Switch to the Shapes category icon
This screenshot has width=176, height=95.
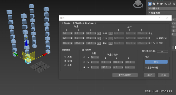[154, 4]
